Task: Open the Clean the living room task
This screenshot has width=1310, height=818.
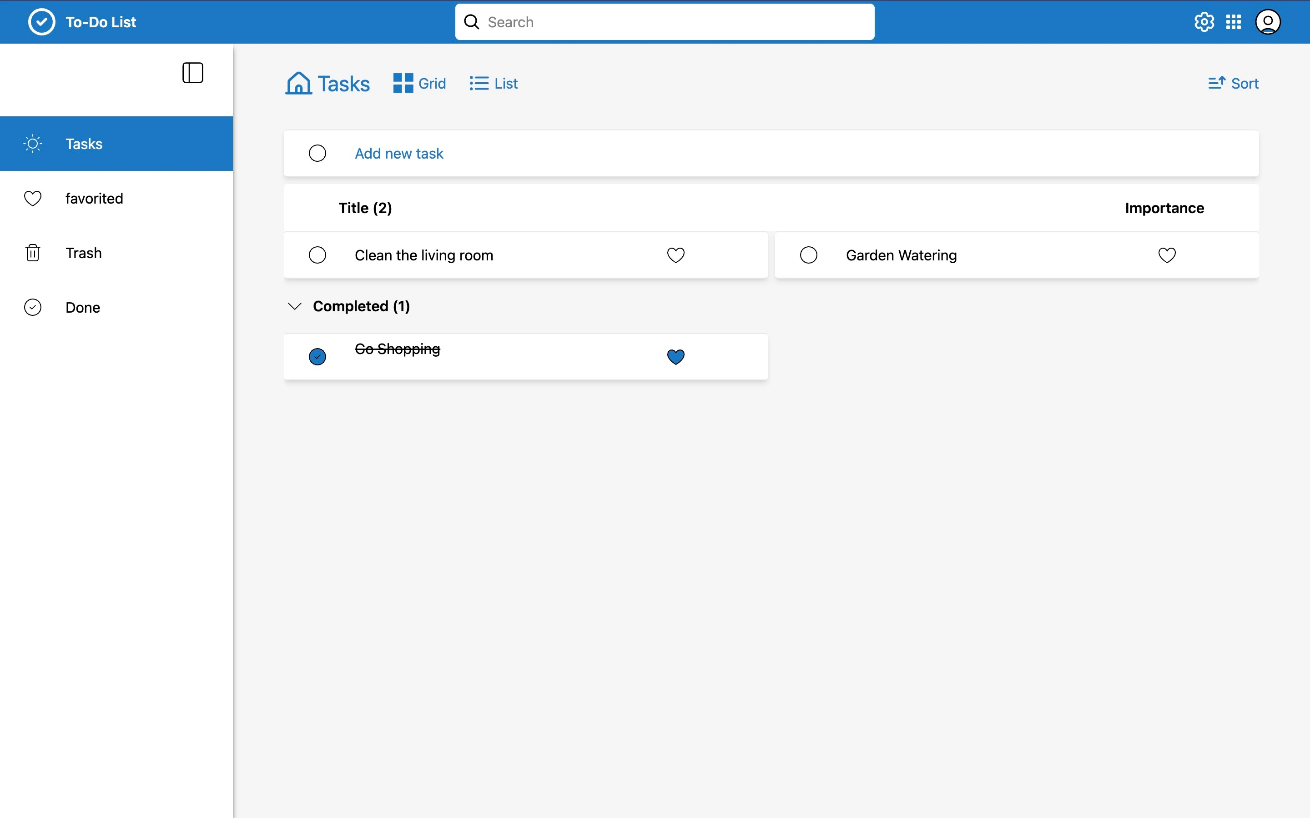Action: 424,255
